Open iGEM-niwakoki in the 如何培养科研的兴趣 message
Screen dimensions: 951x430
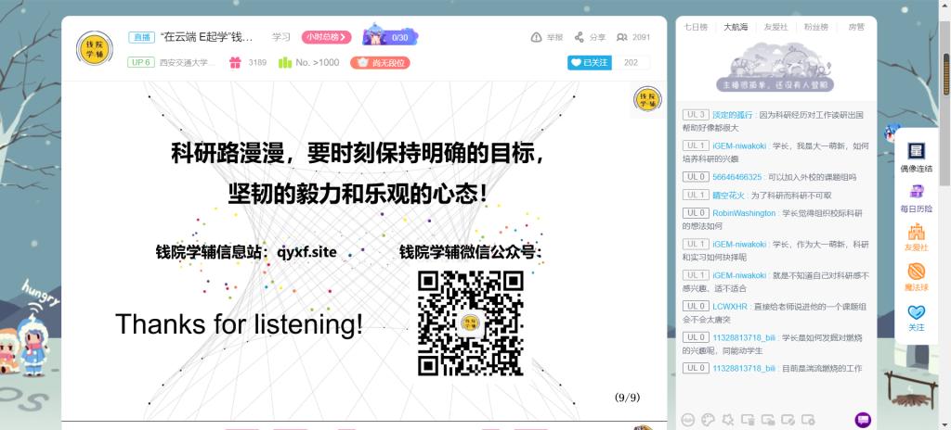pyautogui.click(x=739, y=145)
